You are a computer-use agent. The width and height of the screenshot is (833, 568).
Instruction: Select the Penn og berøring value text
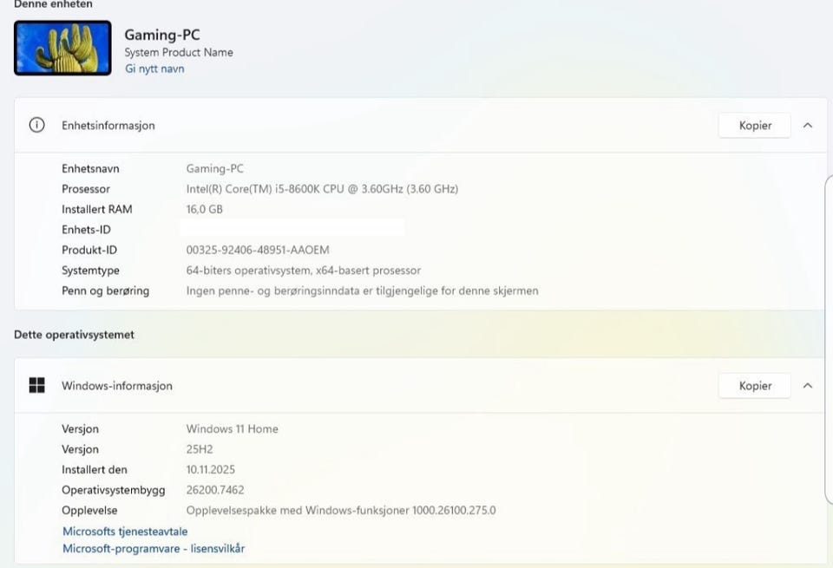(x=363, y=291)
